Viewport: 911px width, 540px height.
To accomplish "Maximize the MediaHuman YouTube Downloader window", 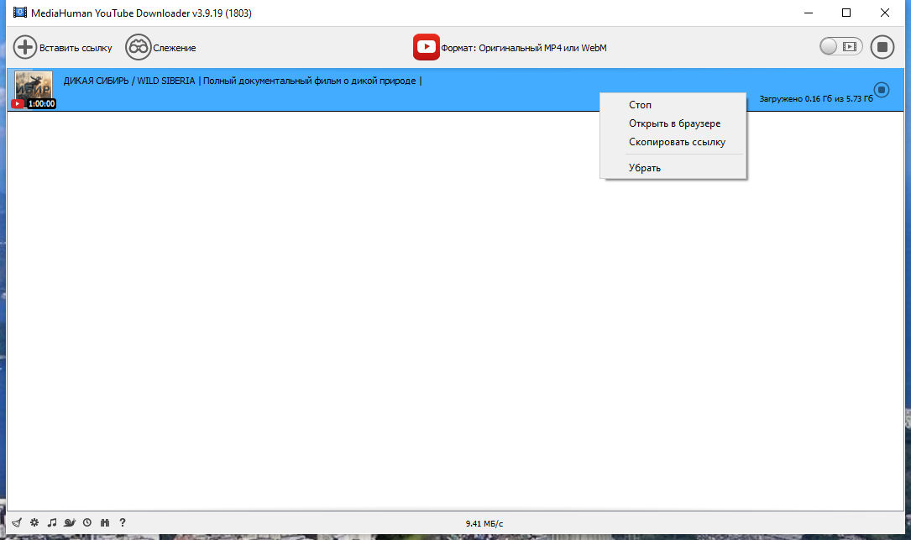I will coord(846,13).
